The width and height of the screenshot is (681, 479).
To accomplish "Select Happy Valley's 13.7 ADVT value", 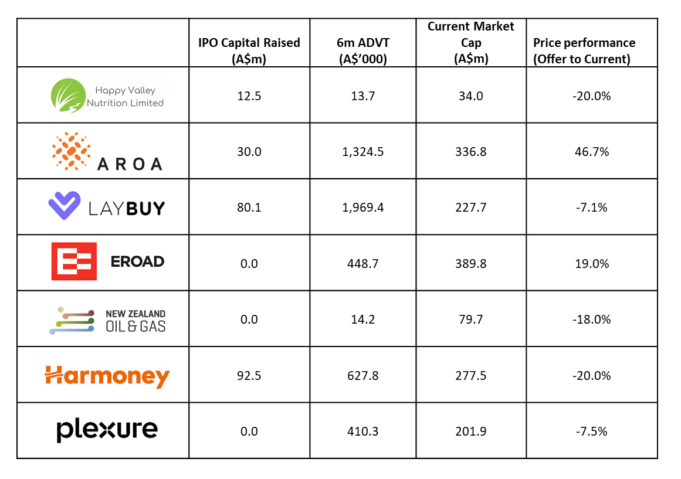I will click(x=362, y=96).
